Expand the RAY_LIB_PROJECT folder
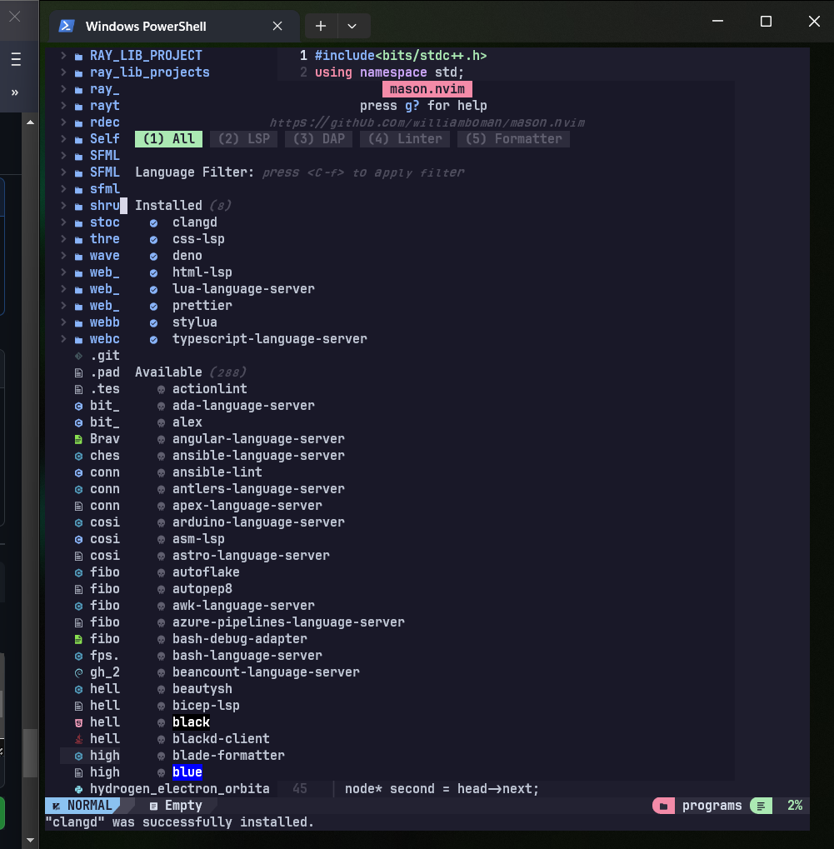834x849 pixels. (x=62, y=55)
